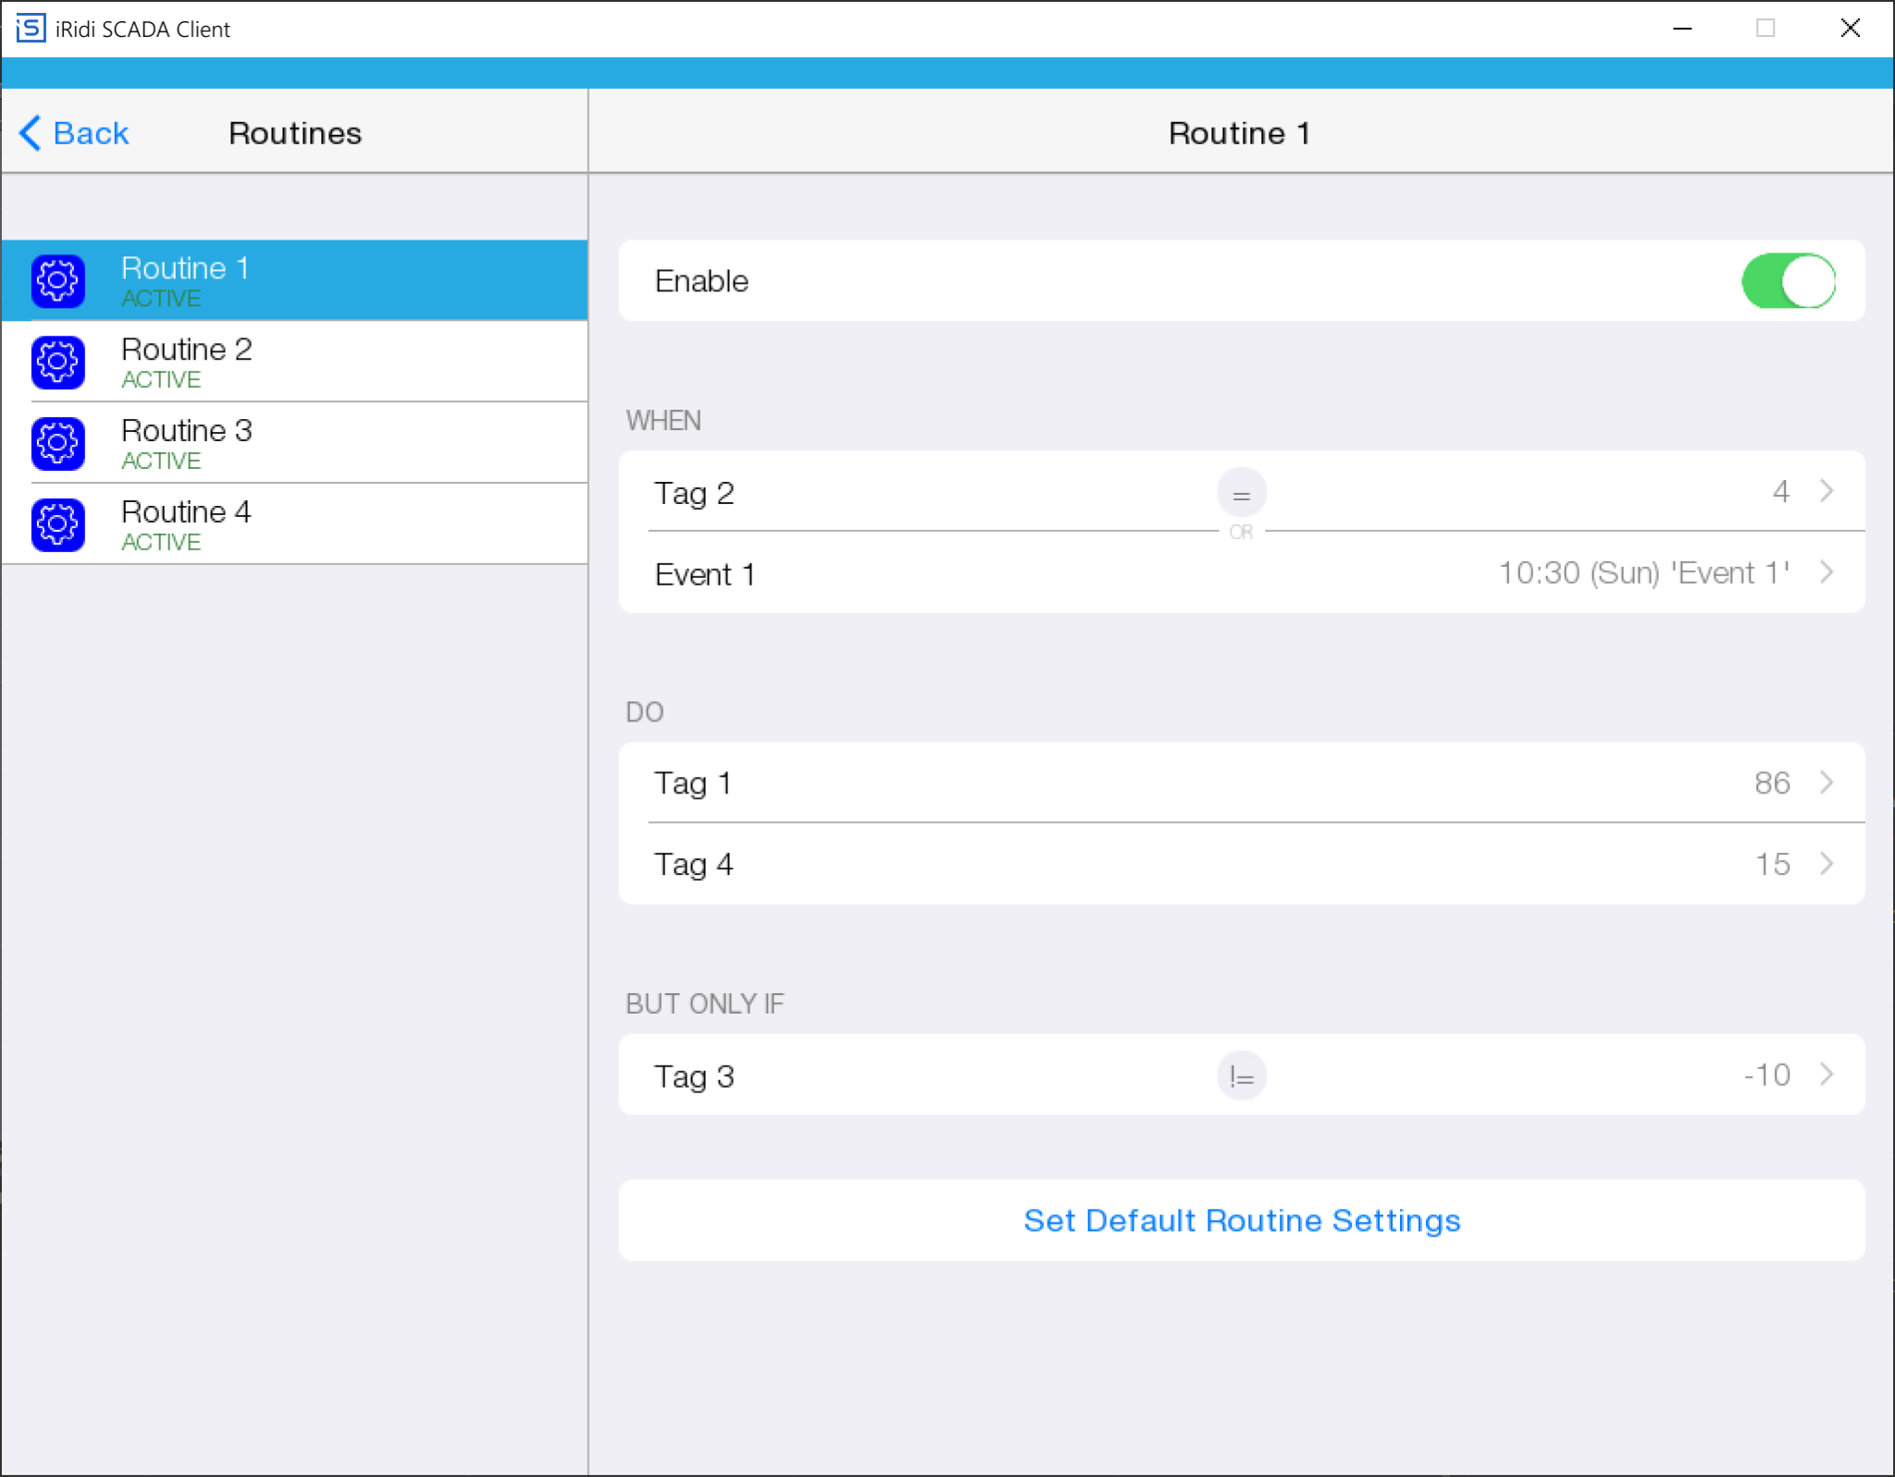1895x1477 pixels.
Task: Click the iRidi app logo in title bar
Action: tap(31, 28)
